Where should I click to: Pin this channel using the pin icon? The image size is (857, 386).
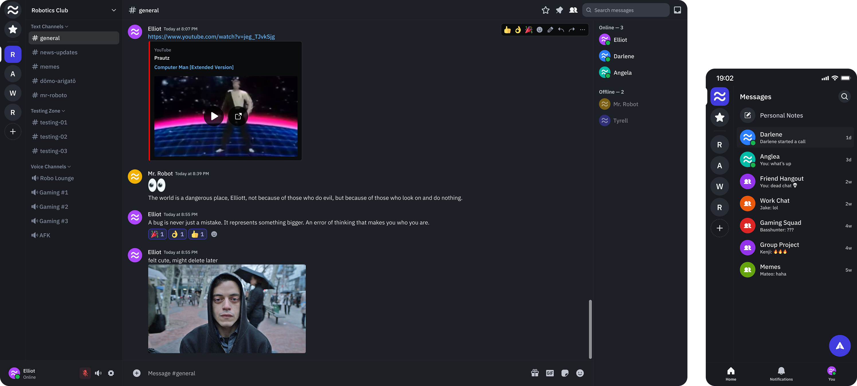(x=559, y=10)
